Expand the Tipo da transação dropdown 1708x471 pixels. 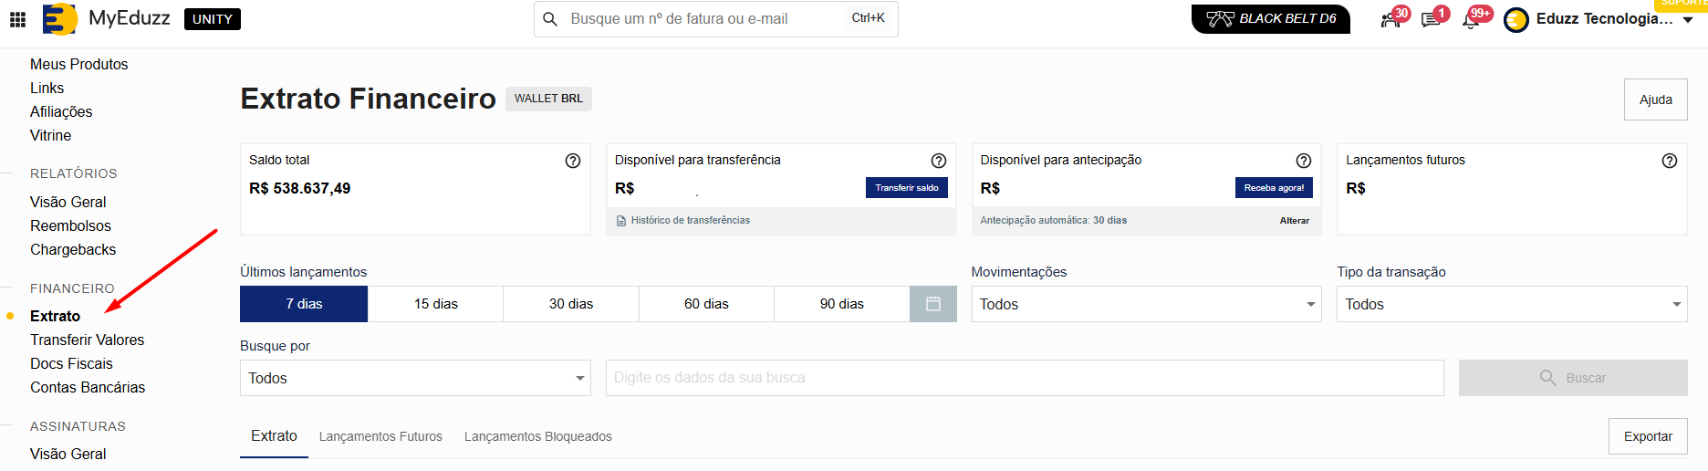pos(1512,304)
